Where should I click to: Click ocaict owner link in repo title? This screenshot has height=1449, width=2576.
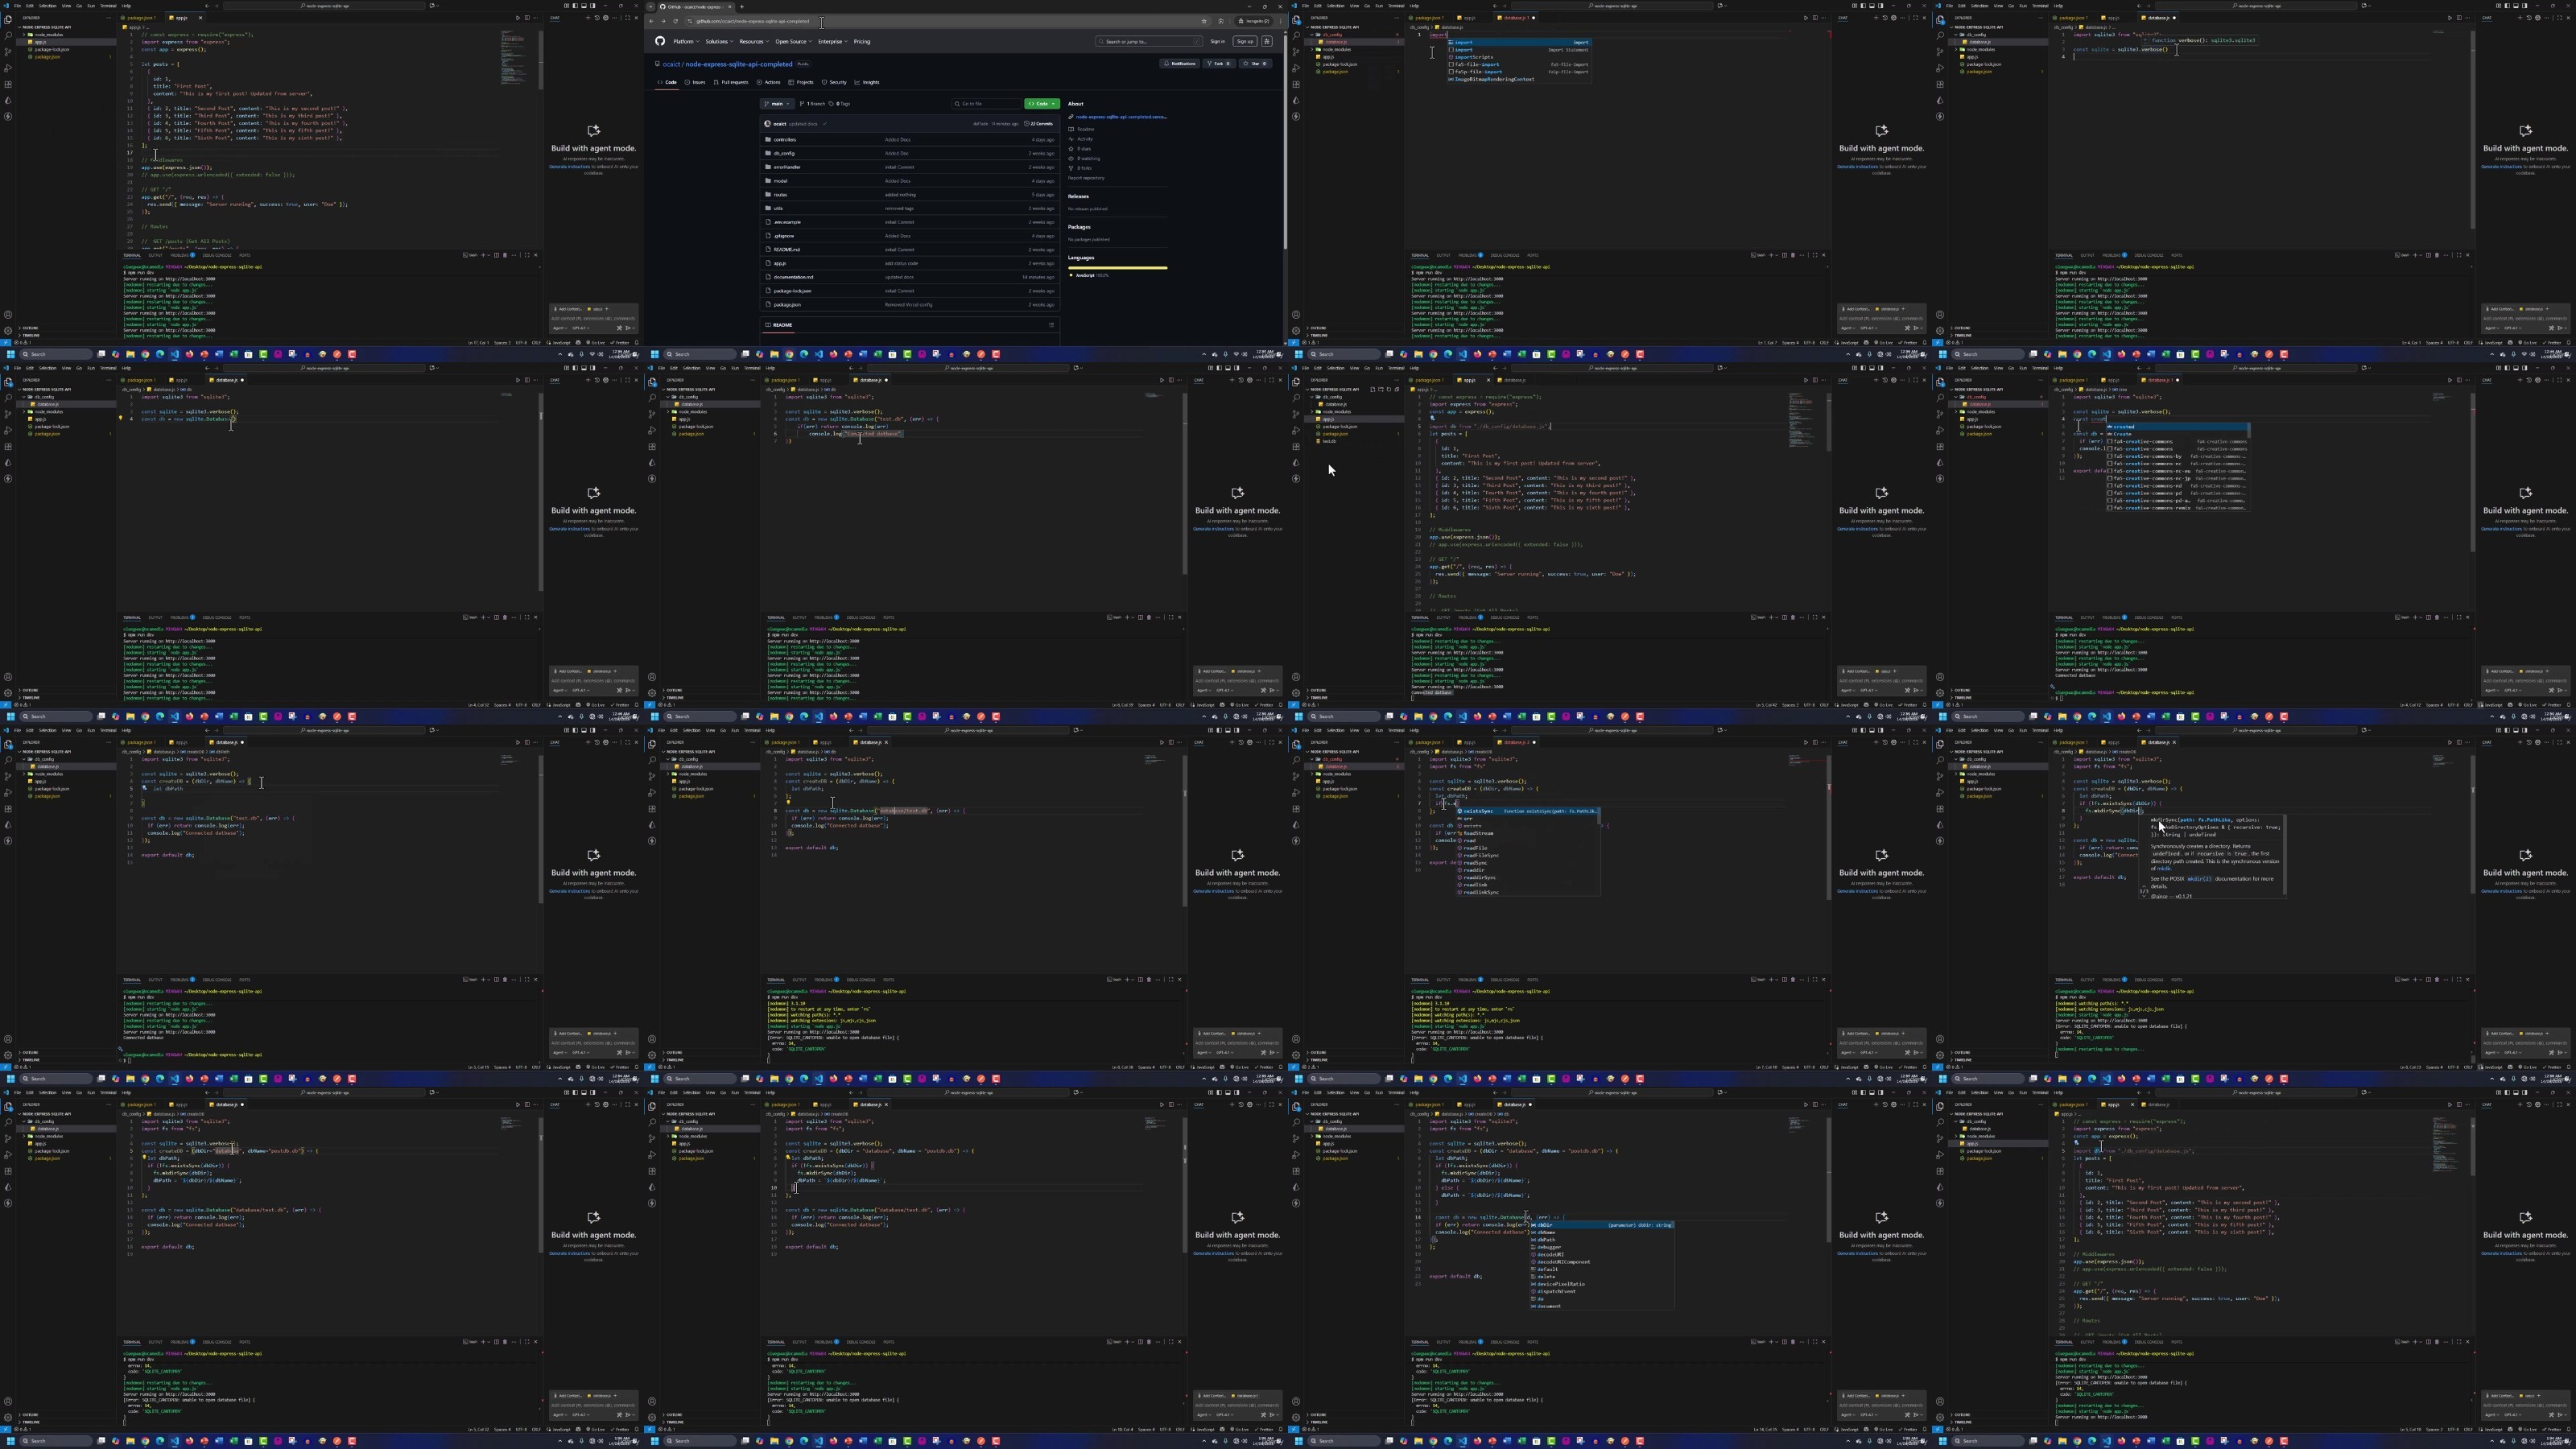672,64
